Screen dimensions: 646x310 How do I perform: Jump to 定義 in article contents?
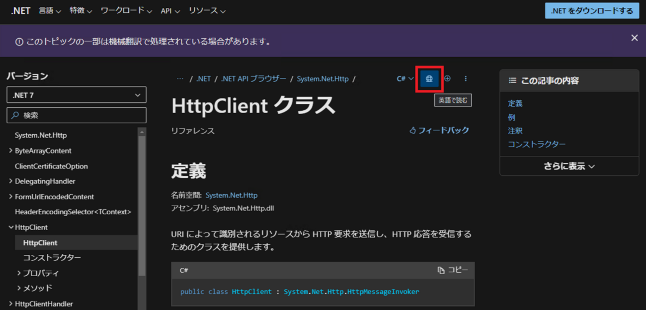[515, 103]
